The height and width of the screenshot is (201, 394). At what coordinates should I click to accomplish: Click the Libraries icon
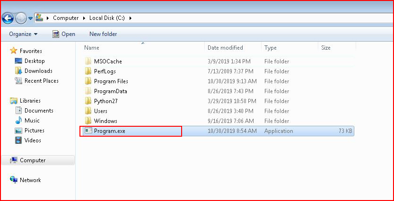click(13, 101)
